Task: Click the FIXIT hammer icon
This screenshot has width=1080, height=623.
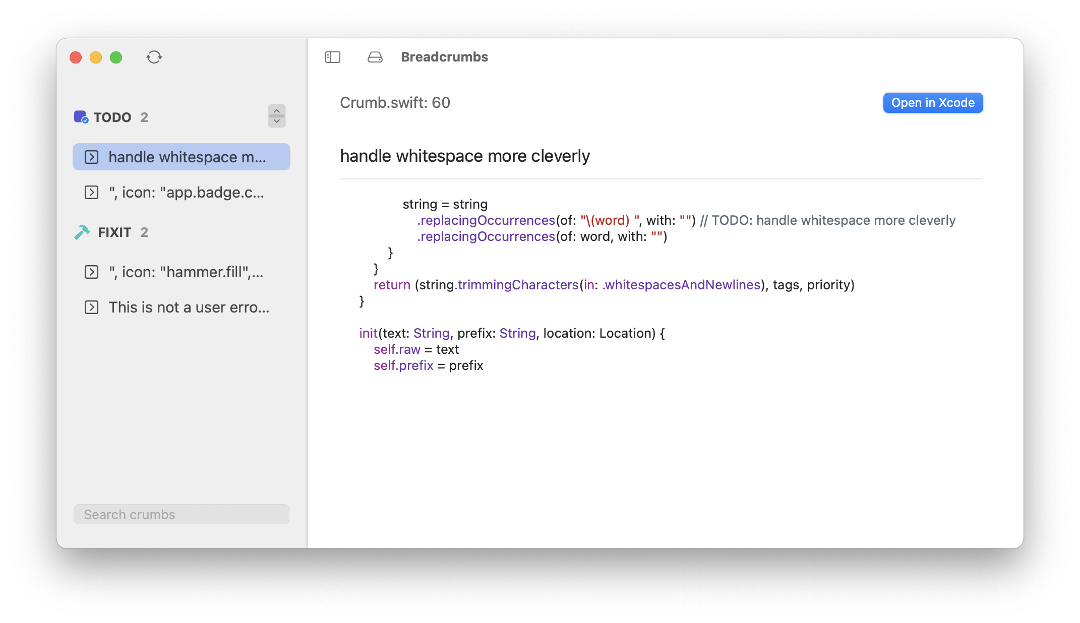Action: [x=82, y=232]
